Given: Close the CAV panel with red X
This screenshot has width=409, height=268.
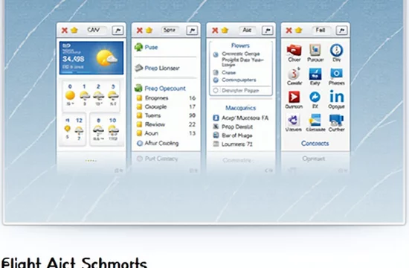Looking at the screenshot, I should pyautogui.click(x=65, y=31).
